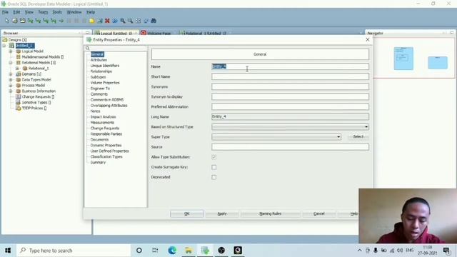The height and width of the screenshot is (257, 457).
Task: Open the Help menu
Action: [x=91, y=12]
